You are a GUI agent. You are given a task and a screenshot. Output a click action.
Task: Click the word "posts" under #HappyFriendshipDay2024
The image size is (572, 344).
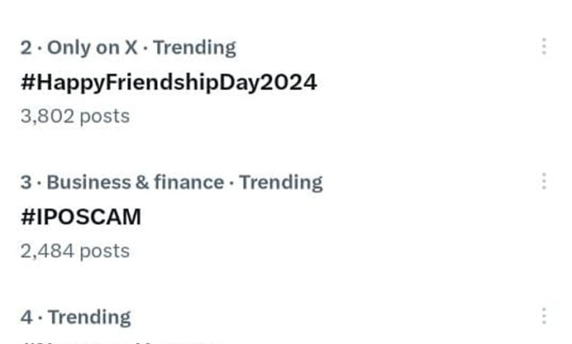tap(104, 116)
